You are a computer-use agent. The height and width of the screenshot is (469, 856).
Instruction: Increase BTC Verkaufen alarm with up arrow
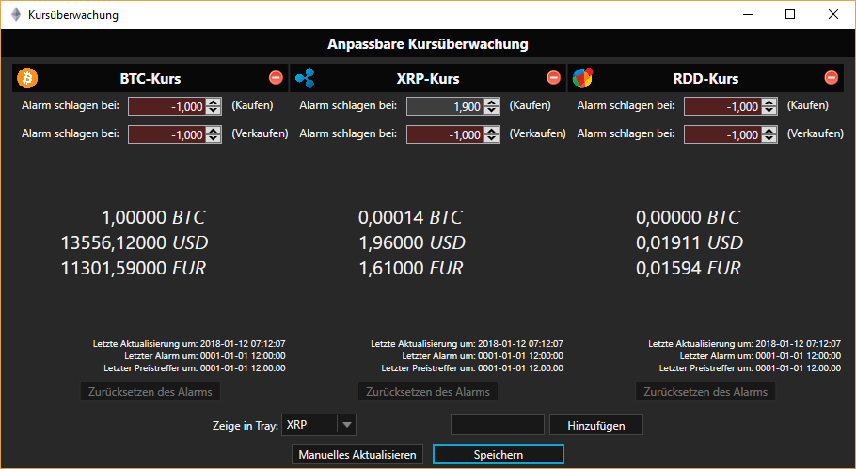(x=214, y=131)
